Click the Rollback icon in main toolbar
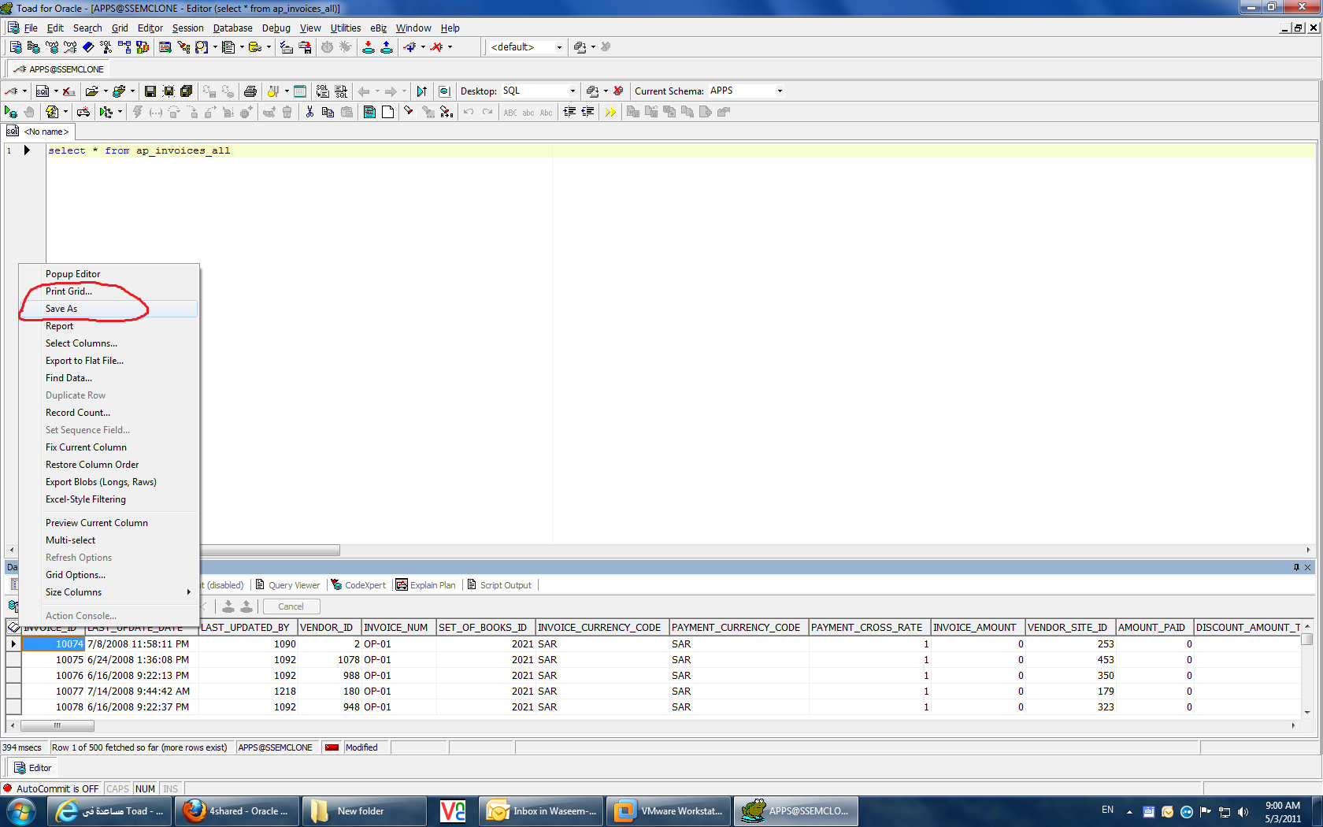The width and height of the screenshot is (1323, 827). point(387,47)
